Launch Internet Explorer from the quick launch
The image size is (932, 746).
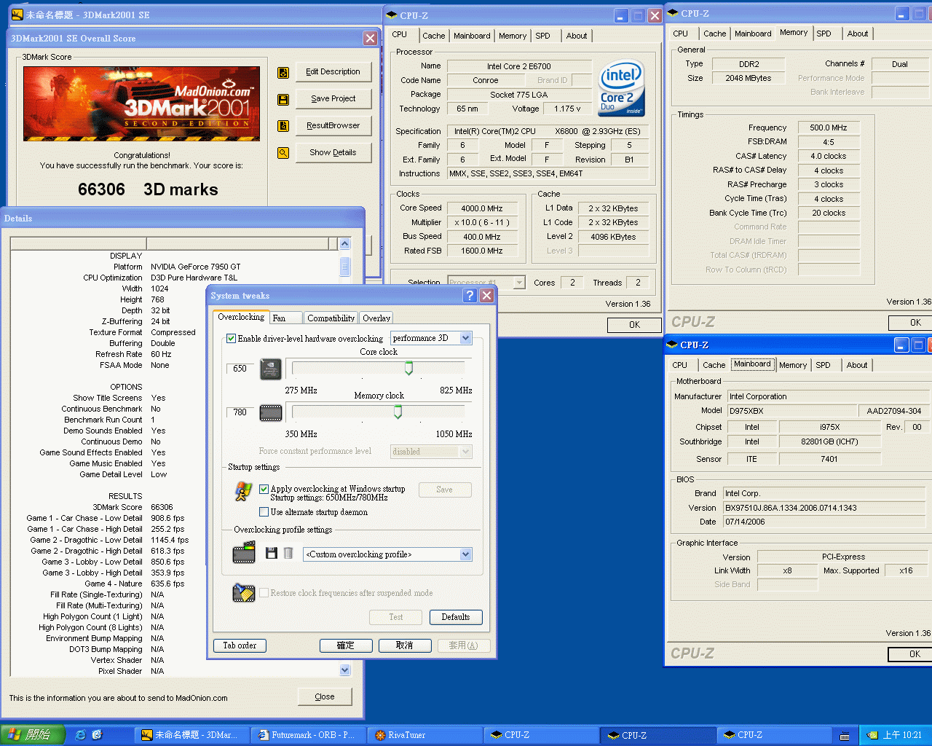coord(81,735)
